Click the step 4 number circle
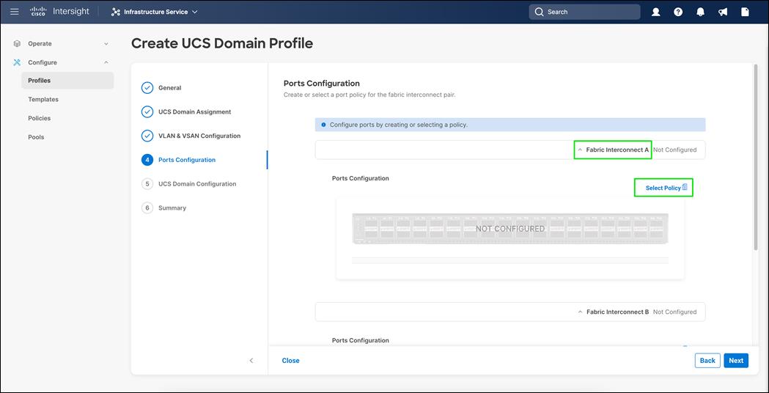 [x=147, y=160]
